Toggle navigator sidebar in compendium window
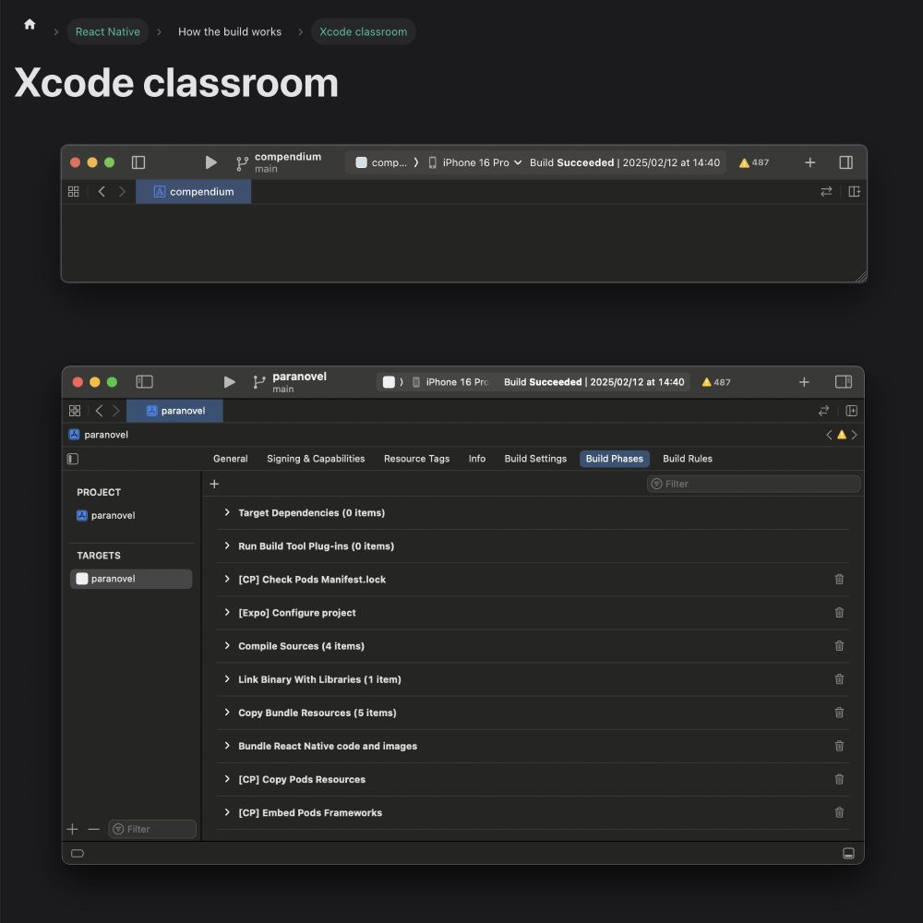 (x=138, y=162)
